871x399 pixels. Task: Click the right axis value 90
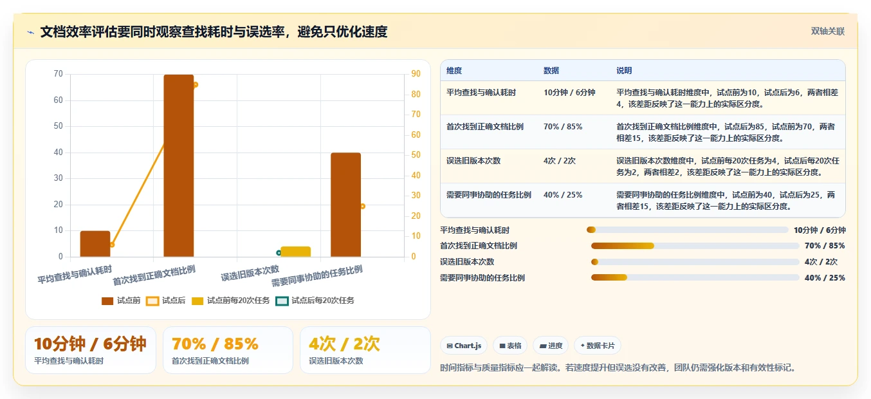[416, 74]
